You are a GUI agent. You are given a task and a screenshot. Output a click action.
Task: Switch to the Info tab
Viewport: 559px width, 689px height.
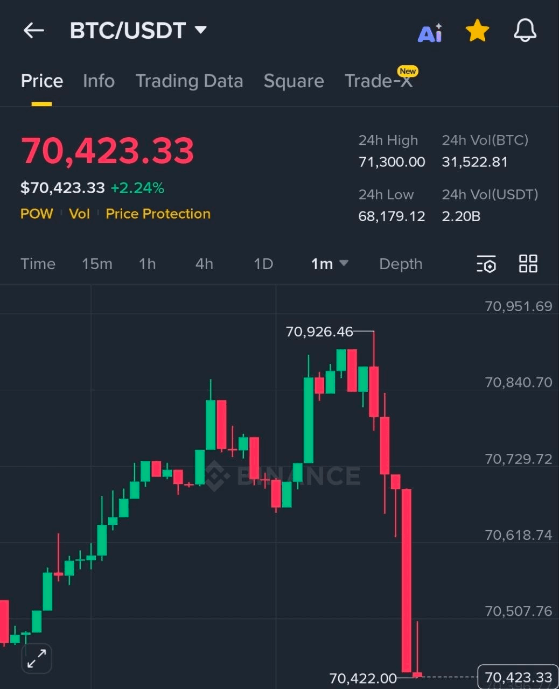[99, 81]
